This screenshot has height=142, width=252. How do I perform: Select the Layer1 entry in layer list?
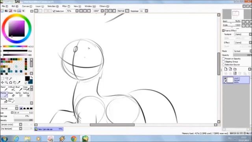pyautogui.click(x=236, y=80)
